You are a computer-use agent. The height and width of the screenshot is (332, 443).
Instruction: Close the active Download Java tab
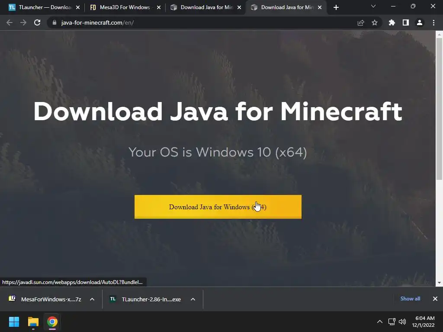coord(320,7)
